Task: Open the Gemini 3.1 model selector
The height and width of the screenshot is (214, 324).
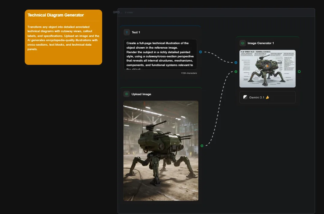Action: pyautogui.click(x=267, y=97)
